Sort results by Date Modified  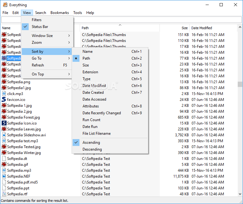(110, 86)
